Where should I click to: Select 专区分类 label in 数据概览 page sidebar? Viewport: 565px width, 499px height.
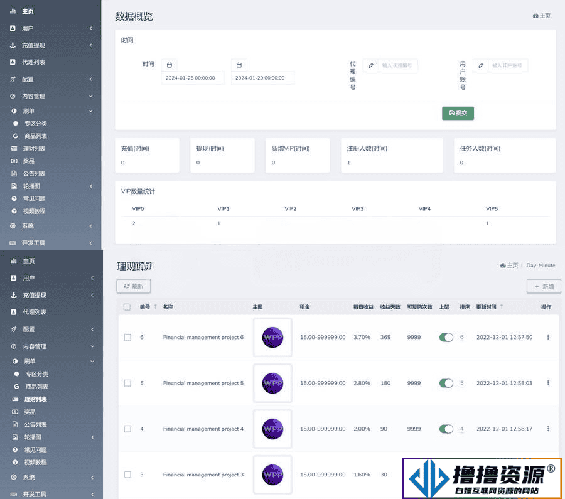click(x=36, y=123)
